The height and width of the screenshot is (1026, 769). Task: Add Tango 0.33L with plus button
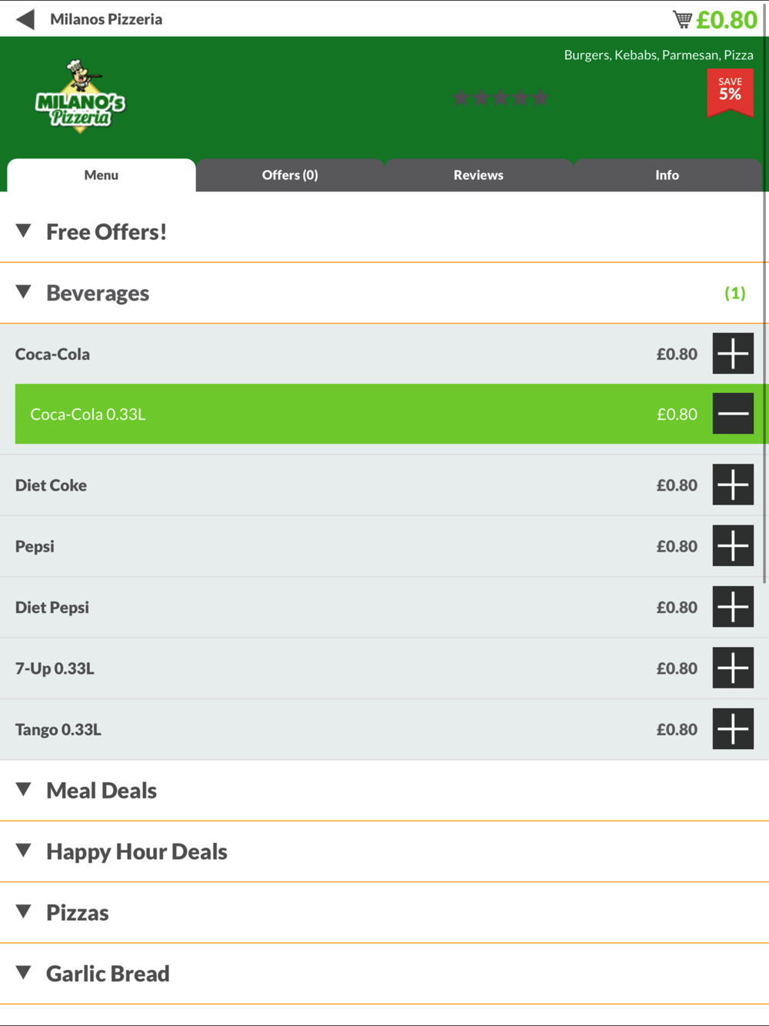(733, 729)
